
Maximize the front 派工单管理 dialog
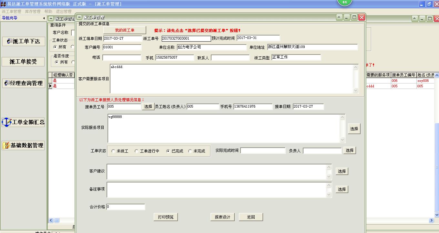tap(354, 17)
